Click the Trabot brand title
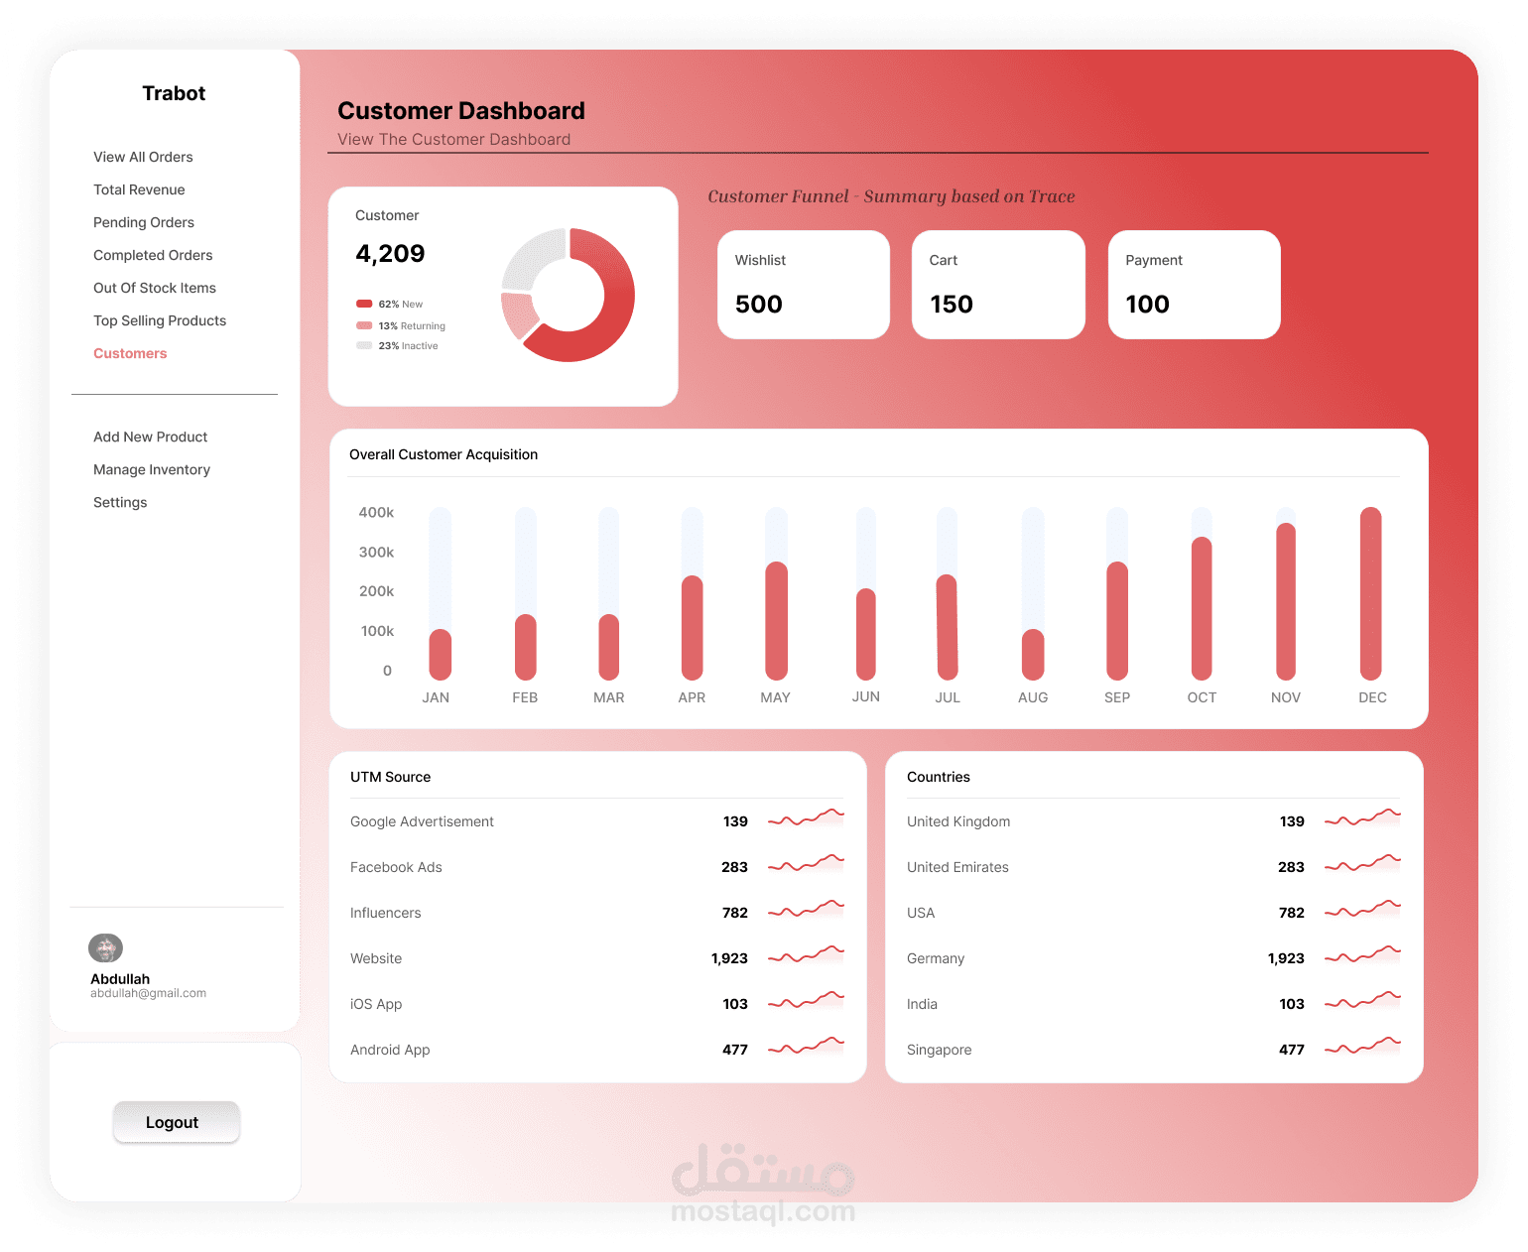 174,93
